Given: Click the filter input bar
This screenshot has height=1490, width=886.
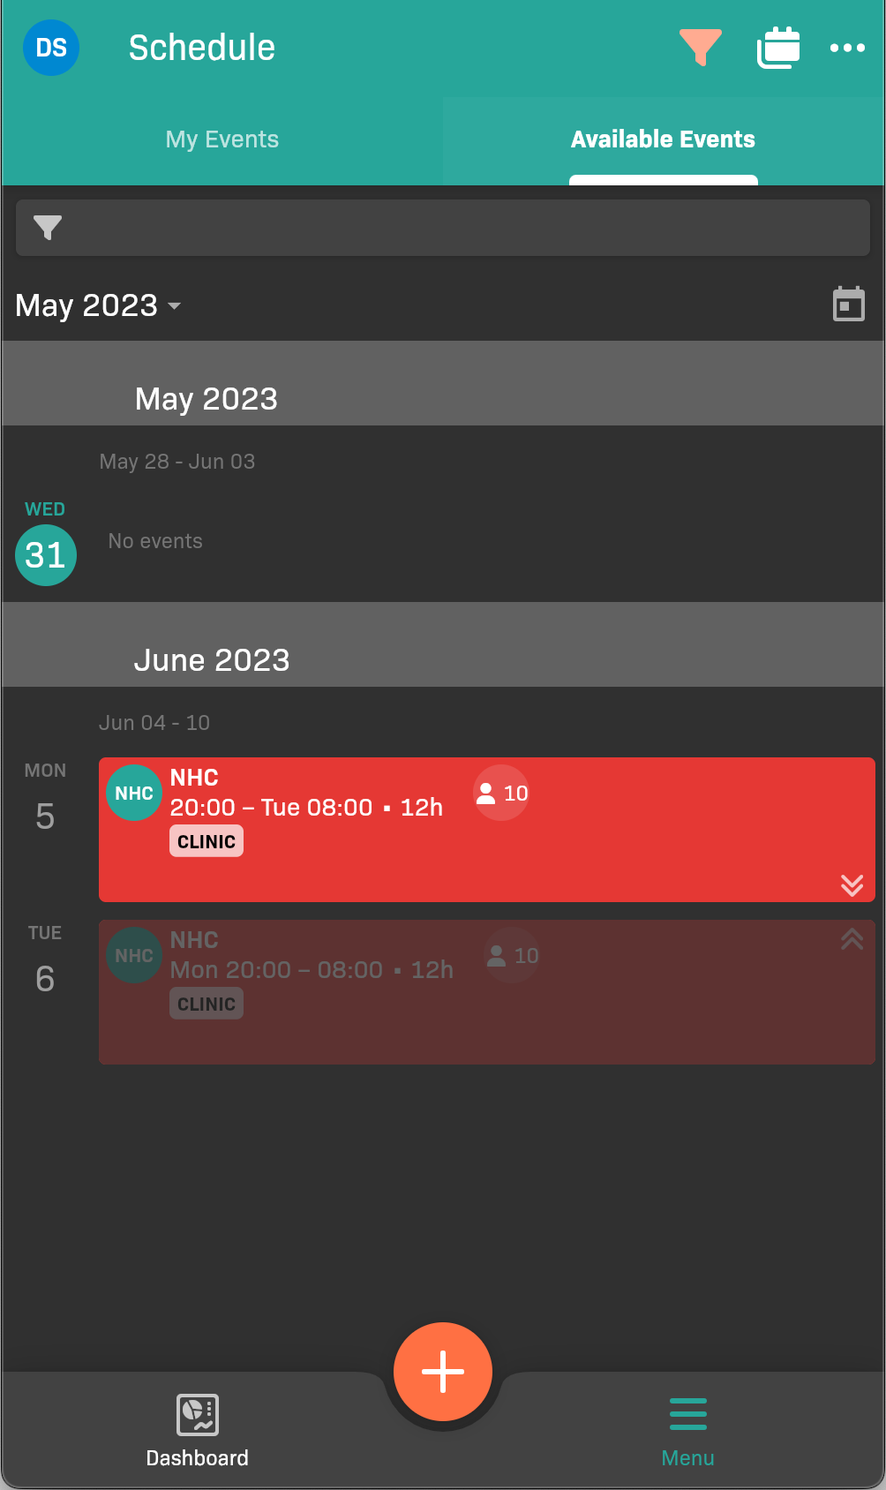Looking at the screenshot, I should click(443, 228).
